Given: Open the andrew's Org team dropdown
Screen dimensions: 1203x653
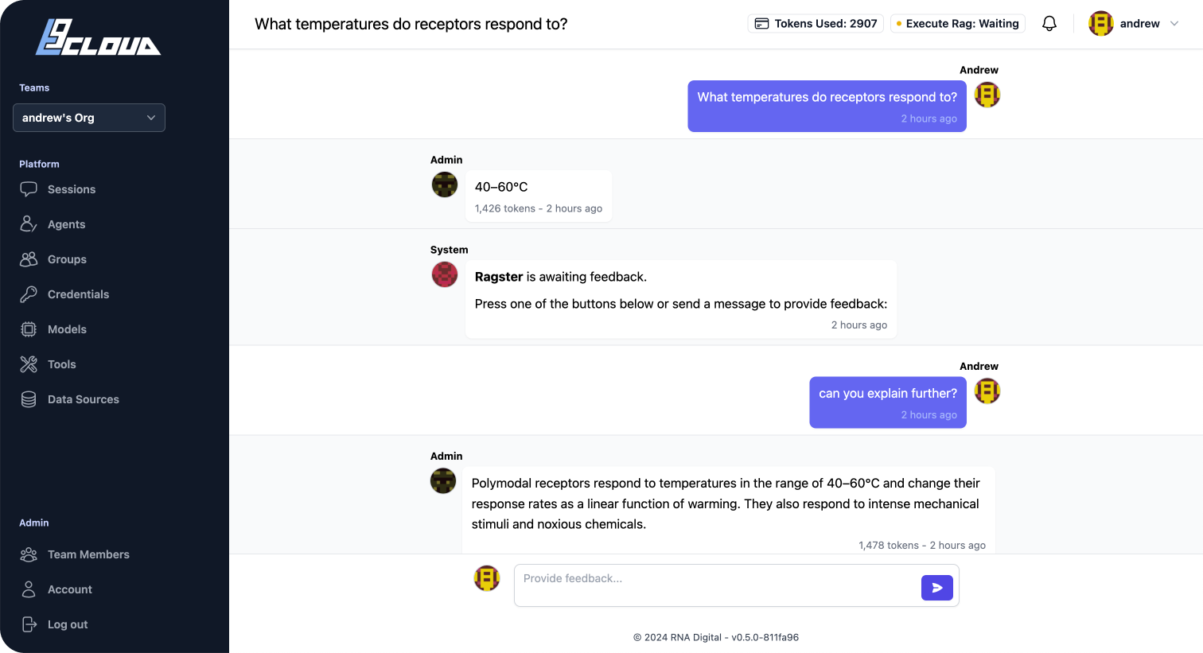Looking at the screenshot, I should 88,118.
